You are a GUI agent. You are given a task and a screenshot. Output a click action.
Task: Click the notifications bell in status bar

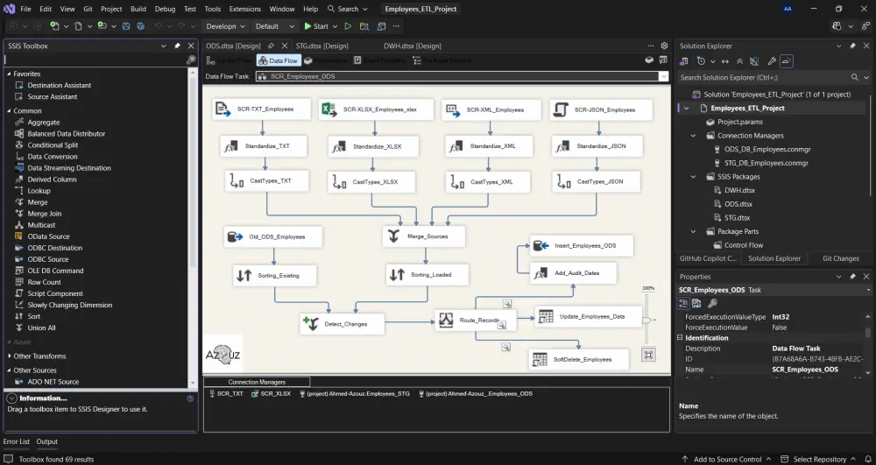[868, 459]
